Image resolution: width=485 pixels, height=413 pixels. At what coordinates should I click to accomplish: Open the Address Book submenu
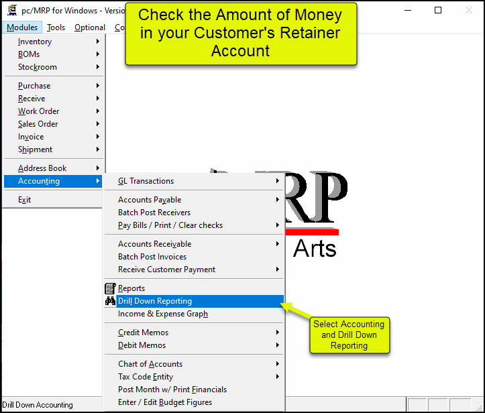[x=53, y=168]
